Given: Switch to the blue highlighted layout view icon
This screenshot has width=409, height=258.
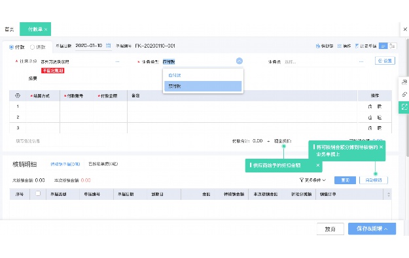Looking at the screenshot, I should click(x=383, y=46).
